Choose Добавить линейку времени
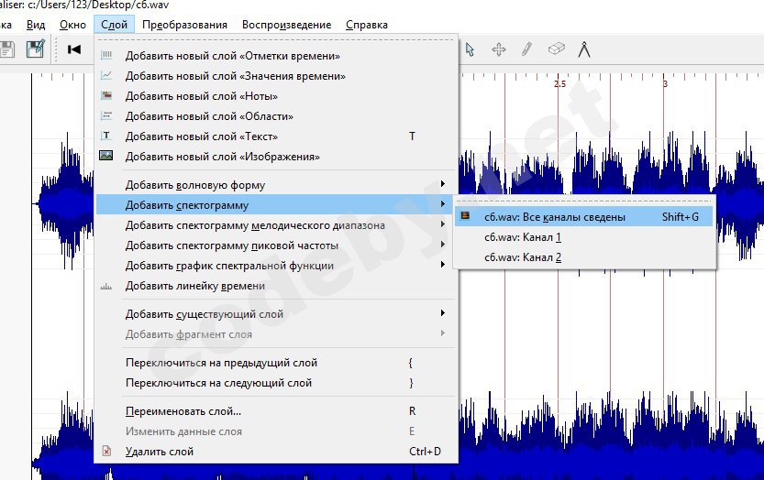The width and height of the screenshot is (764, 480). (276, 286)
